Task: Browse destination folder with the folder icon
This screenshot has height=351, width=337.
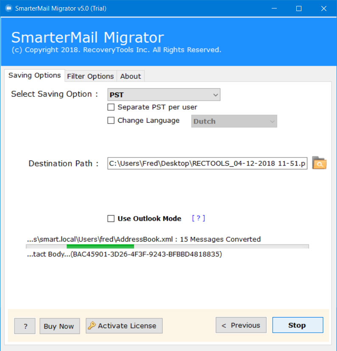Action: coord(319,163)
